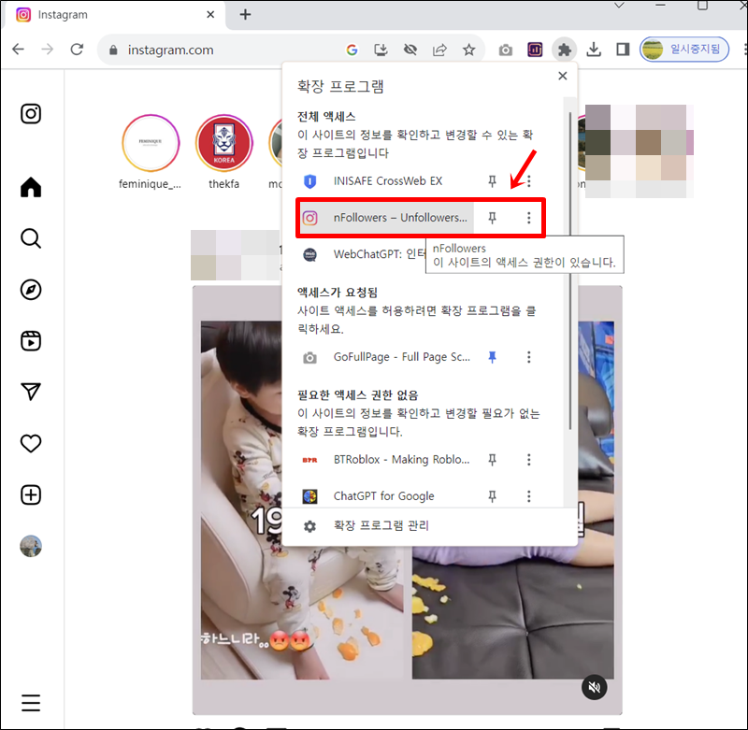Unpin the GoFullPage extension
748x730 pixels.
tap(492, 356)
